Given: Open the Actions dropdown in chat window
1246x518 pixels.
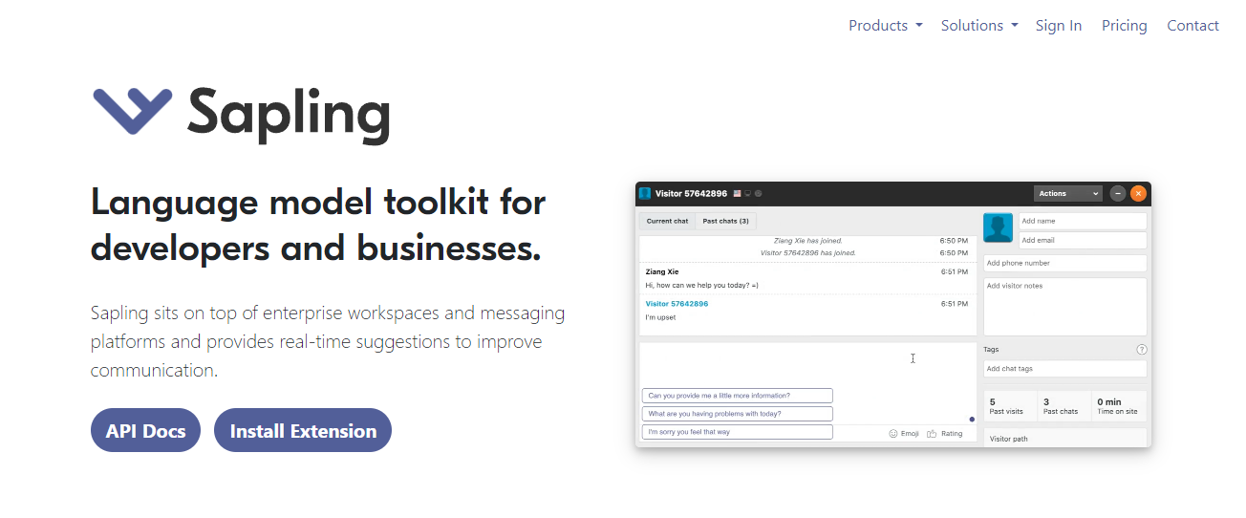Looking at the screenshot, I should (1068, 193).
